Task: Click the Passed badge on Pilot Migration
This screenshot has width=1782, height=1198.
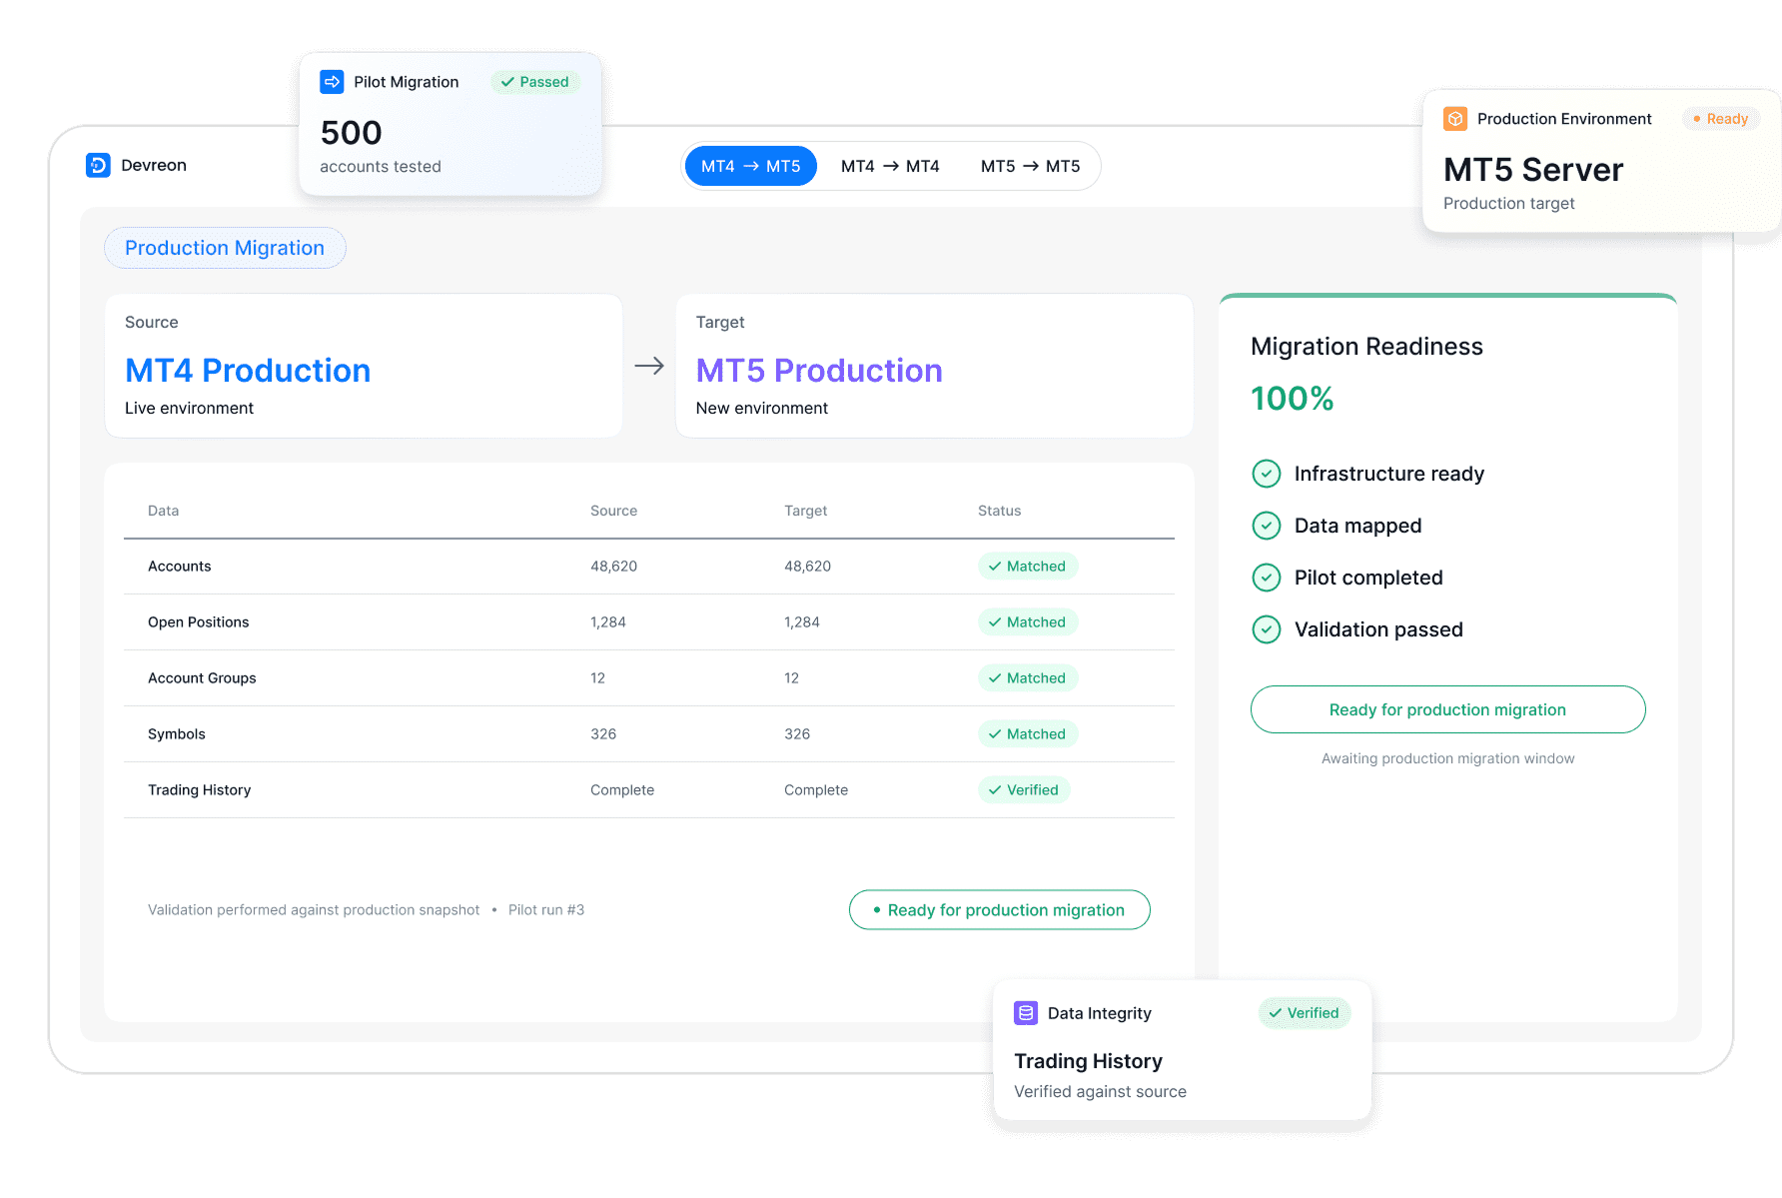Action: tap(535, 82)
